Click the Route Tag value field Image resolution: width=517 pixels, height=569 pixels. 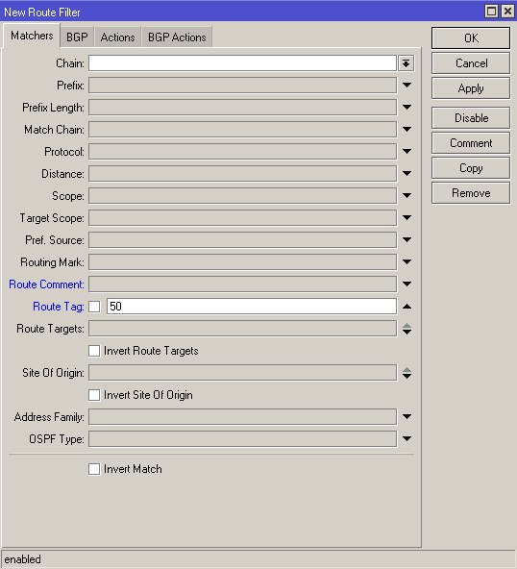tap(252, 307)
